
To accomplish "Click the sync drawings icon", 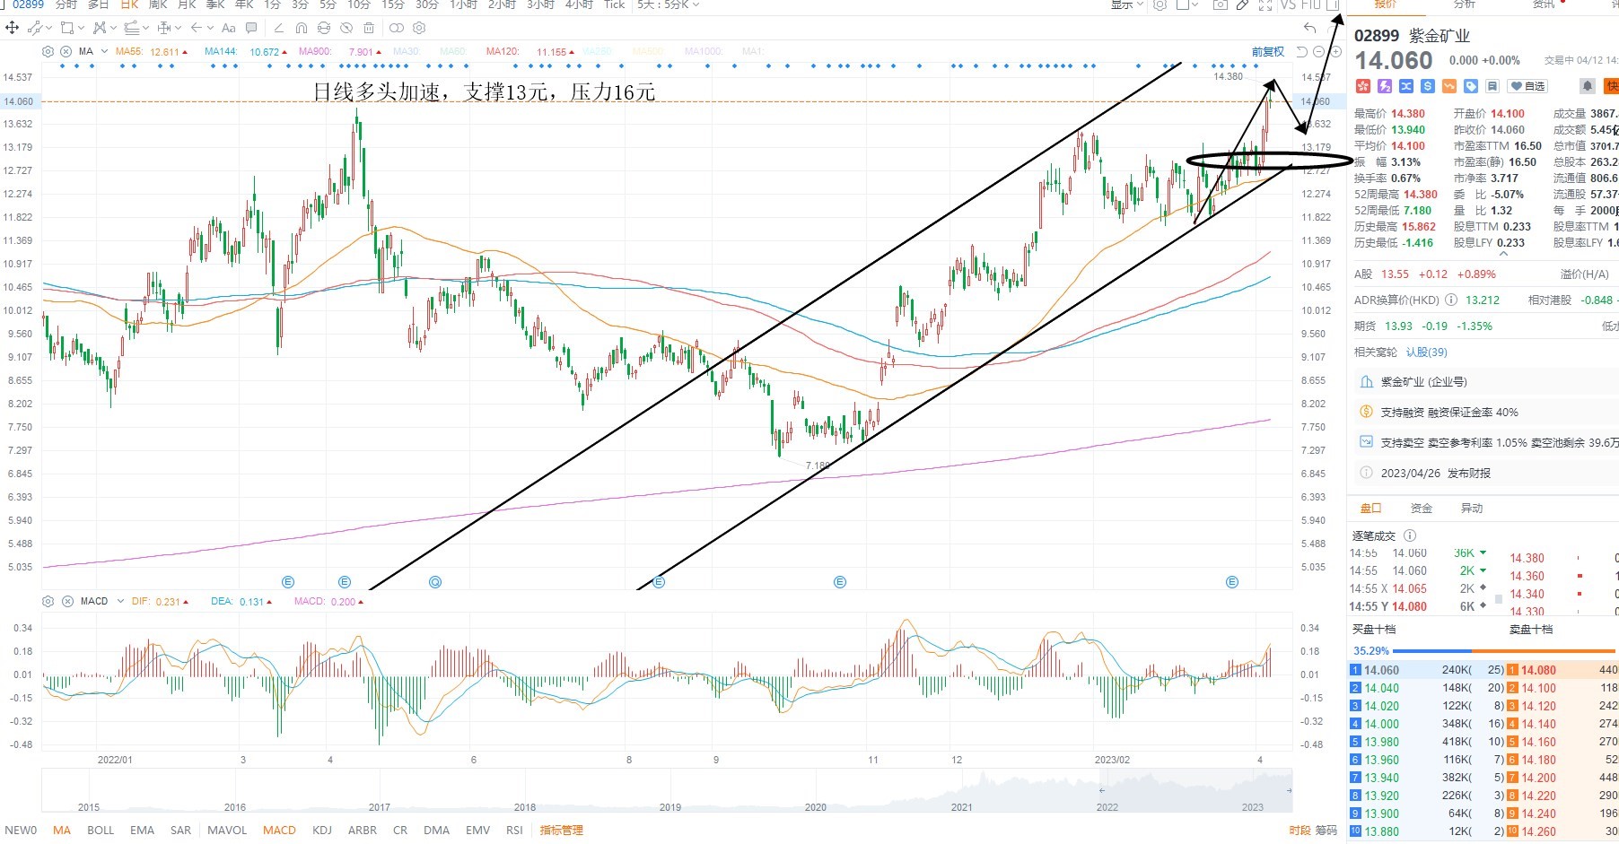I will [x=324, y=28].
